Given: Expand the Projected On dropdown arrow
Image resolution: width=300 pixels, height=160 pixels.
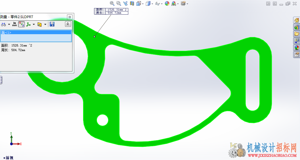Looking at the screenshot, I should (45, 24).
